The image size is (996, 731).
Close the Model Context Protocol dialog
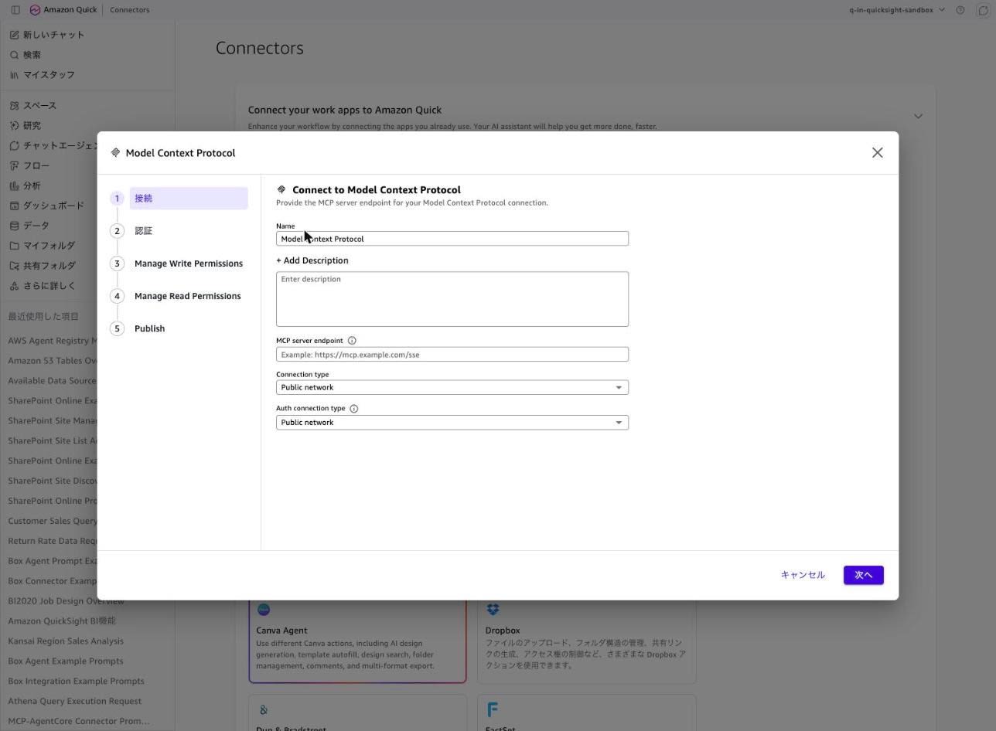coord(877,153)
